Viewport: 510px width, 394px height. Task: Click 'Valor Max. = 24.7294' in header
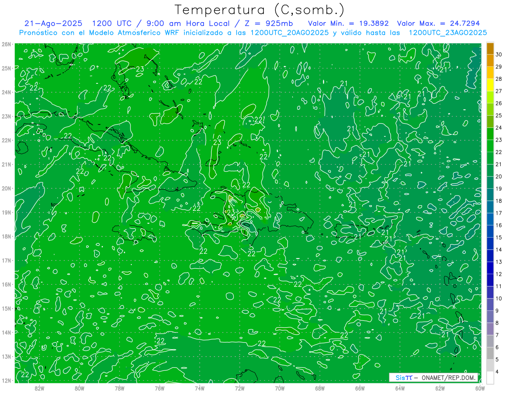point(439,23)
